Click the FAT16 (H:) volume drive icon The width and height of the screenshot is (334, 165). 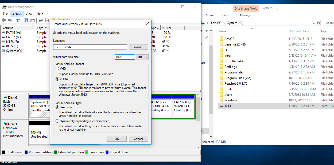pyautogui.click(x=3, y=33)
